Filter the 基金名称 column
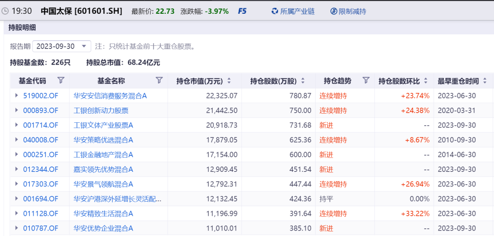Screen dimensions: 494x236 (160, 81)
